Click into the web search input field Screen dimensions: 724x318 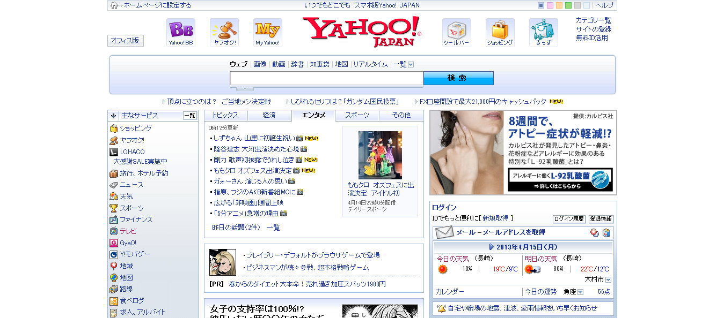pyautogui.click(x=326, y=79)
